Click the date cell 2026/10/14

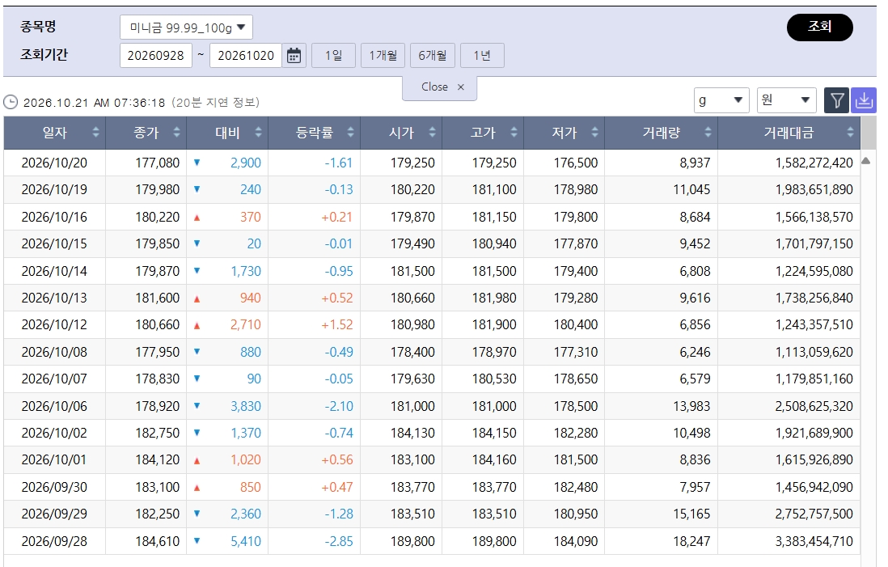(54, 271)
